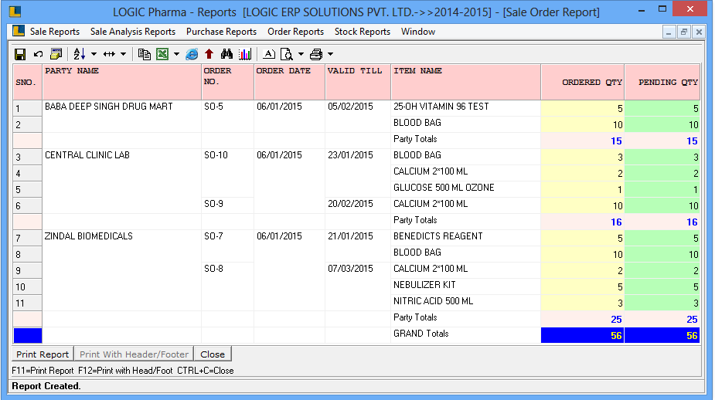Click the printer icon
This screenshot has height=400, width=715.
316,55
